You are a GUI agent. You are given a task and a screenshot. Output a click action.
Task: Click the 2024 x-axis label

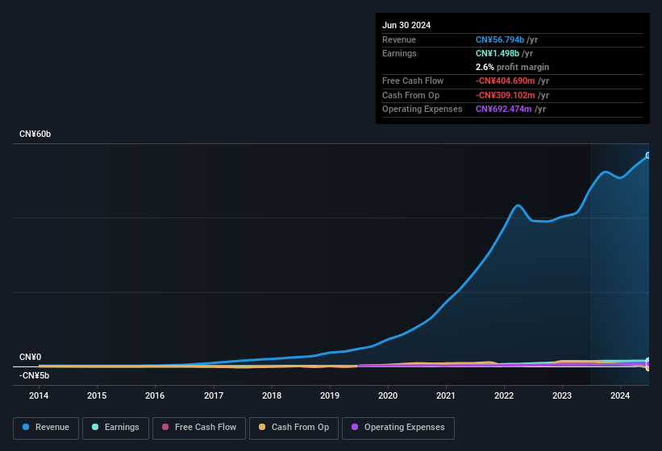tap(620, 395)
